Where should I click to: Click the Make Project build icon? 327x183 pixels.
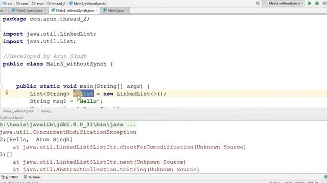click(x=258, y=4)
